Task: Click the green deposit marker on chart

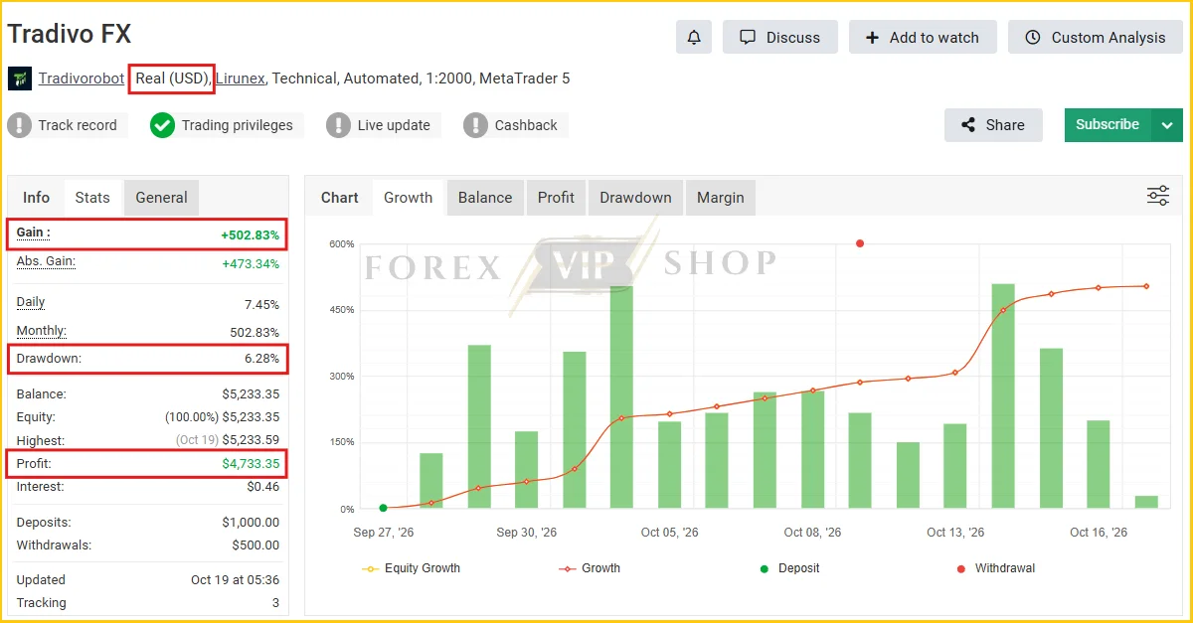Action: pyautogui.click(x=383, y=508)
